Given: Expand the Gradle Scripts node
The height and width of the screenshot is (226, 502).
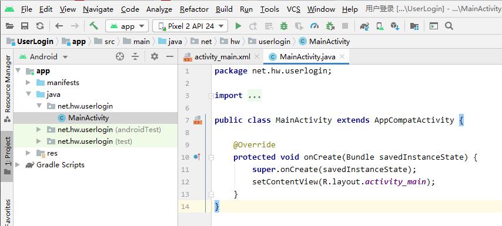Looking at the screenshot, I should coord(18,165).
